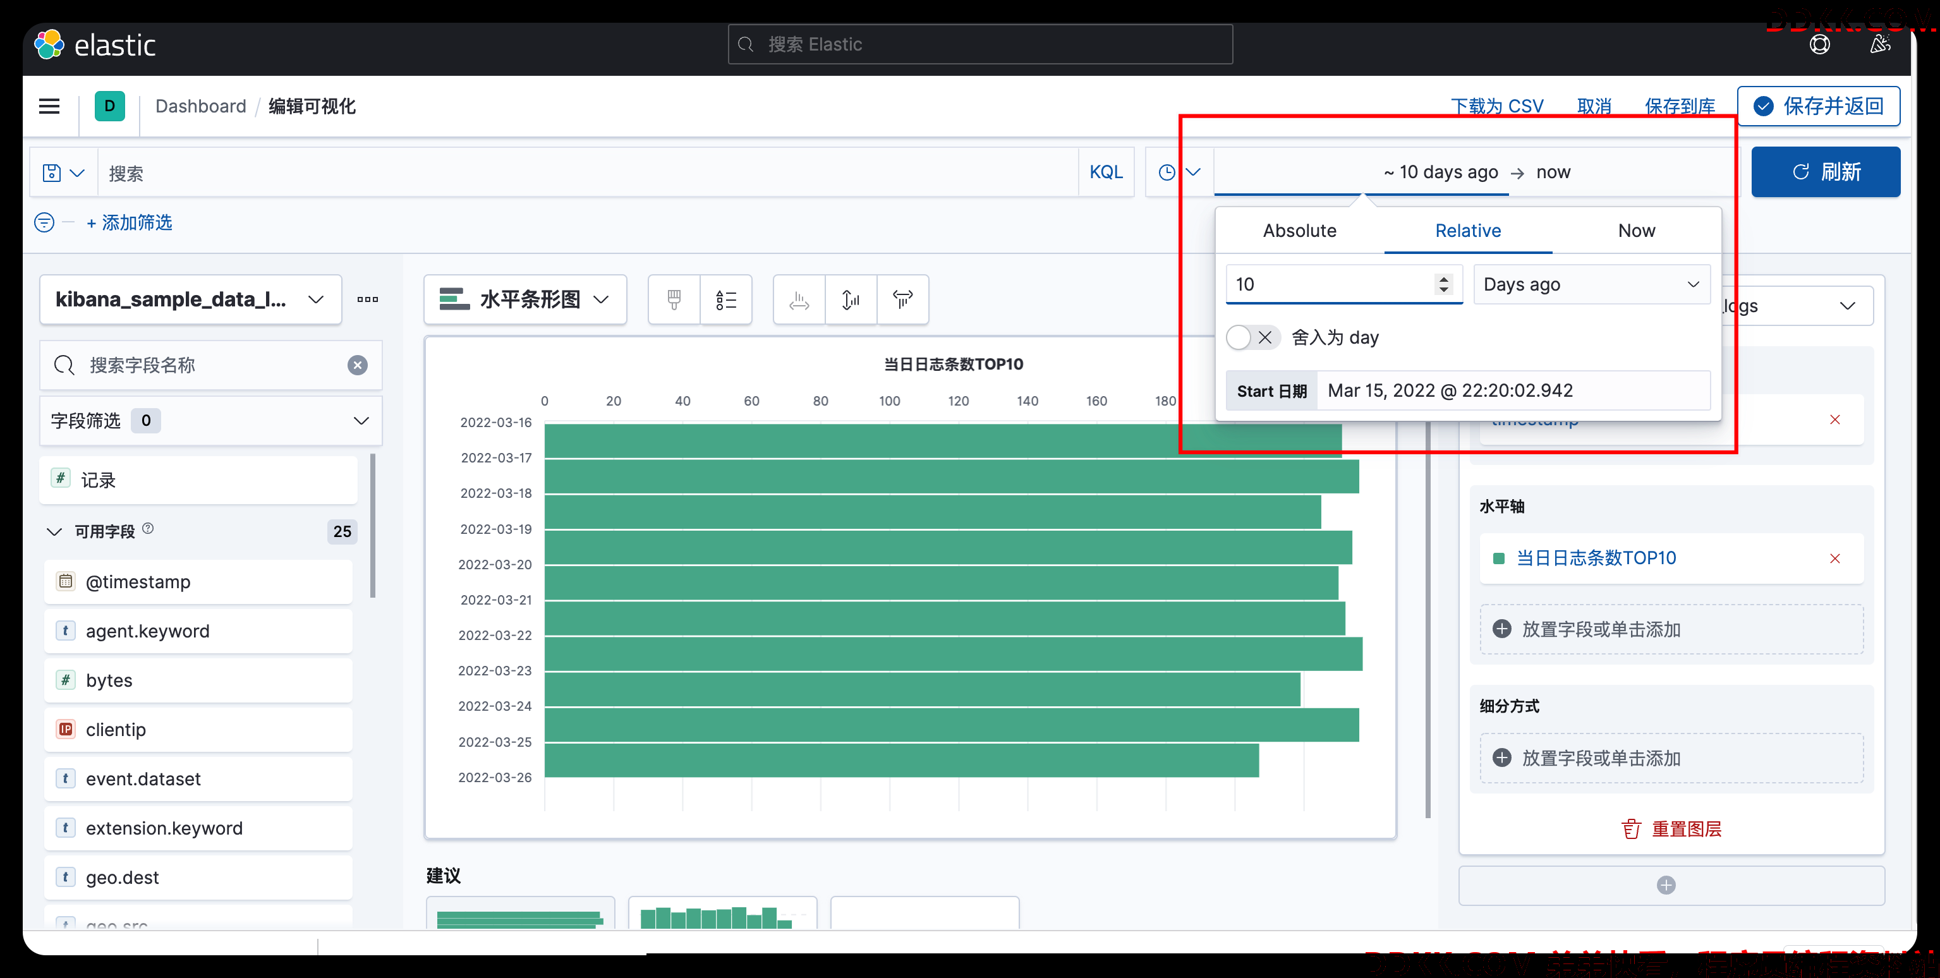Click the 重置图层 button
Viewport: 1940px width, 978px height.
tap(1672, 829)
